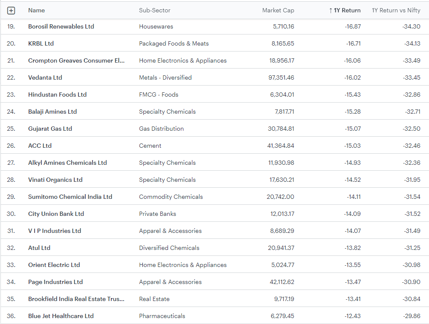Screen dimensions: 429x324
Task: Click Metals - Diversified sub-sector
Action: tap(165, 77)
